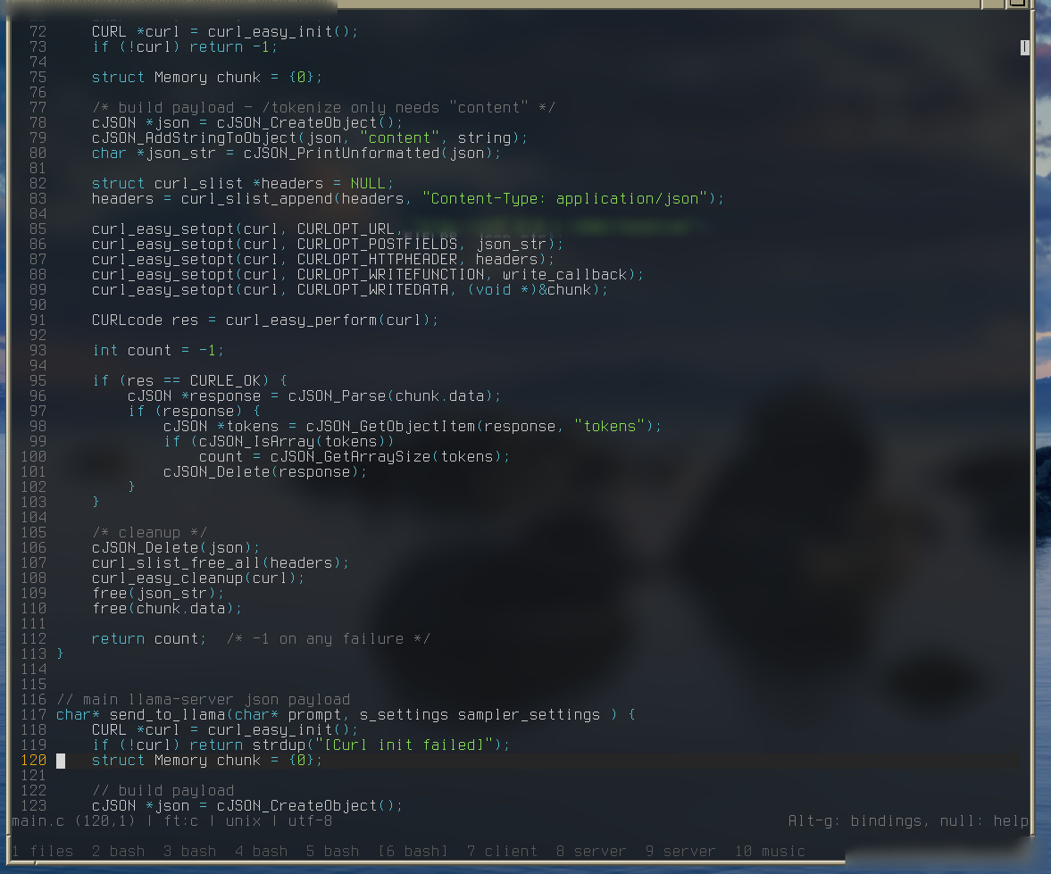Viewport: 1051px width, 874px height.
Task: Click 'cJSON_Delete(response);' on line 101
Action: (x=265, y=472)
